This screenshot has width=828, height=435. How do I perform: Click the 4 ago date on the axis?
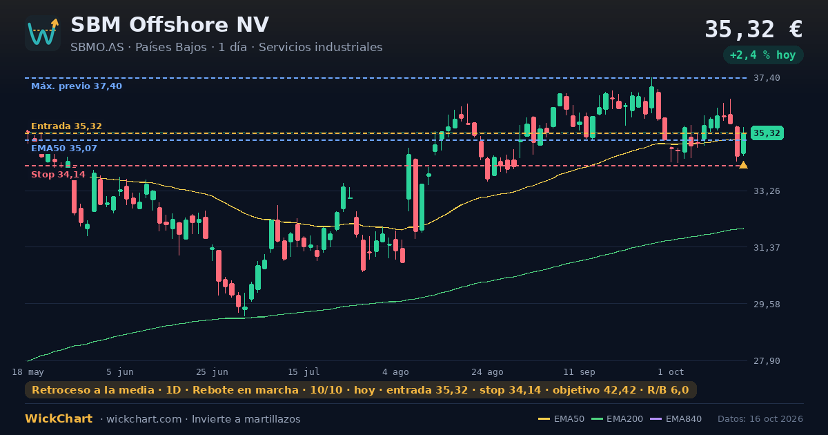pyautogui.click(x=395, y=371)
